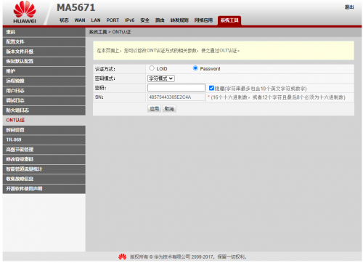Open 恢复默认配置 in the sidebar

[x=44, y=61]
